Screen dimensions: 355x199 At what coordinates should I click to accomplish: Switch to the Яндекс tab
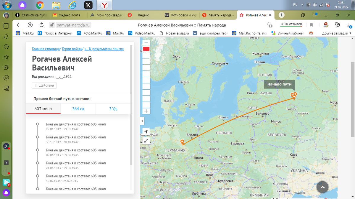(x=144, y=15)
